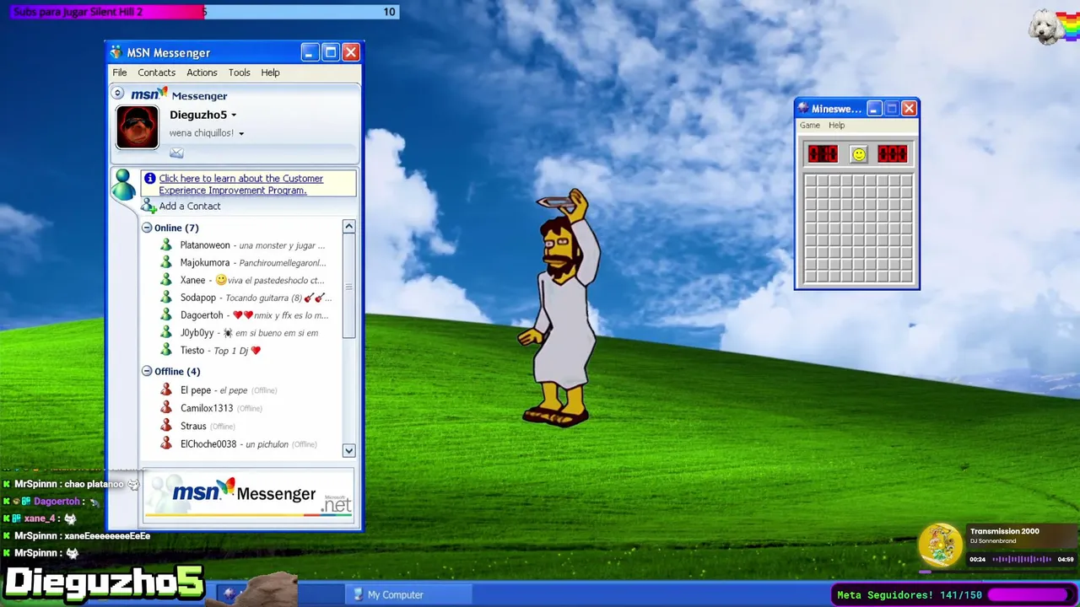Click the Minesweeper timer display
The image size is (1080, 607).
click(892, 154)
